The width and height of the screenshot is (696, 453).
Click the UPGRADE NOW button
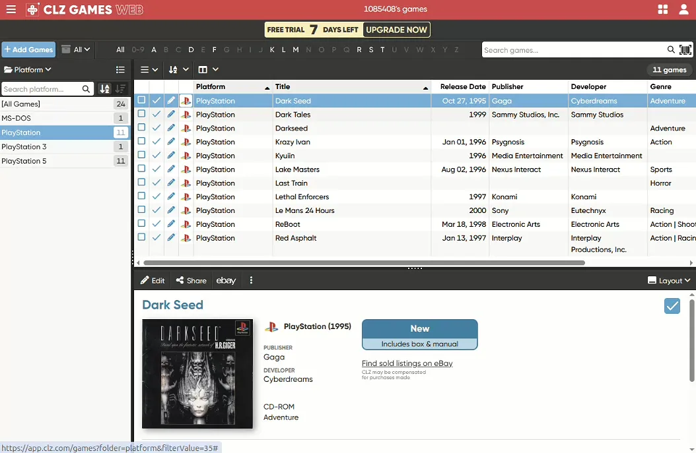point(396,30)
